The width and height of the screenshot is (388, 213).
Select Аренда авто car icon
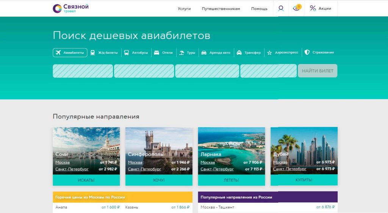coord(204,53)
